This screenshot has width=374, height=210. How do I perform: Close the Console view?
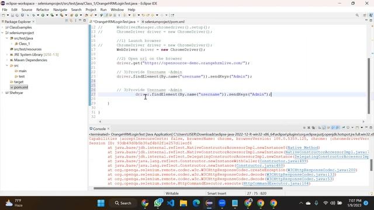coord(108,128)
